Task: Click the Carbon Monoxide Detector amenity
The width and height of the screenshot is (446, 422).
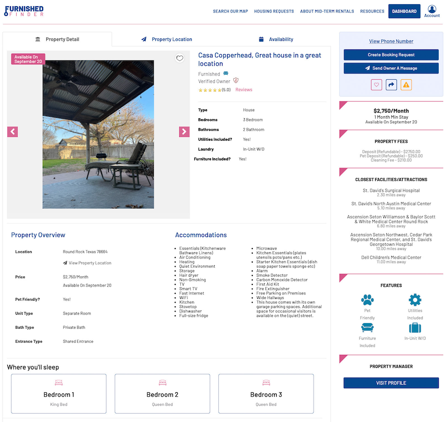Action: point(282,280)
